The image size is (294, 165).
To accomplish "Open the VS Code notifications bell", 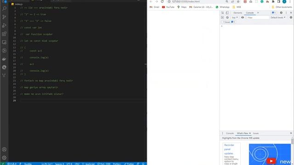I will 143,164.
